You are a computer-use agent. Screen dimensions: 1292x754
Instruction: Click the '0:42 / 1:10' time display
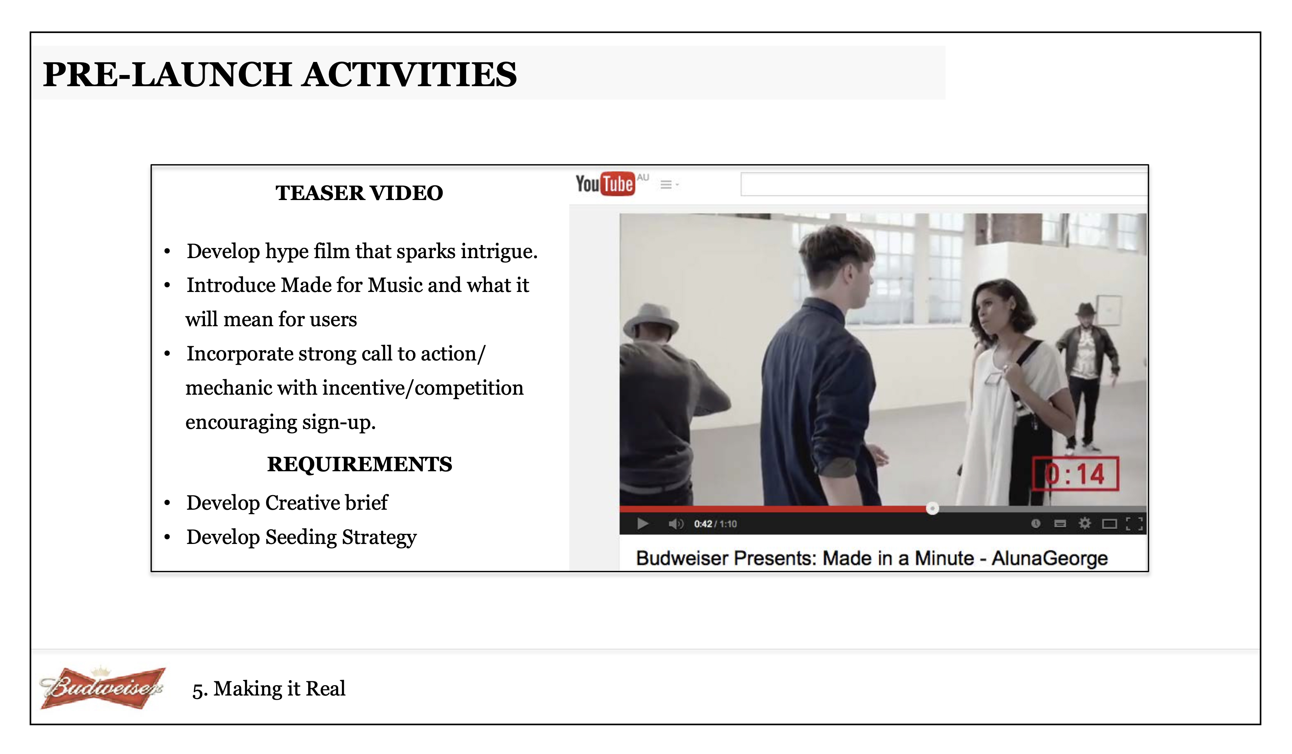point(715,524)
